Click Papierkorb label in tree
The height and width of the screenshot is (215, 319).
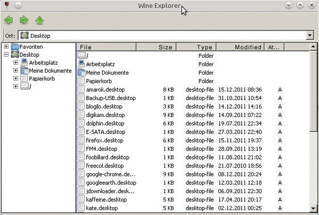click(x=42, y=78)
